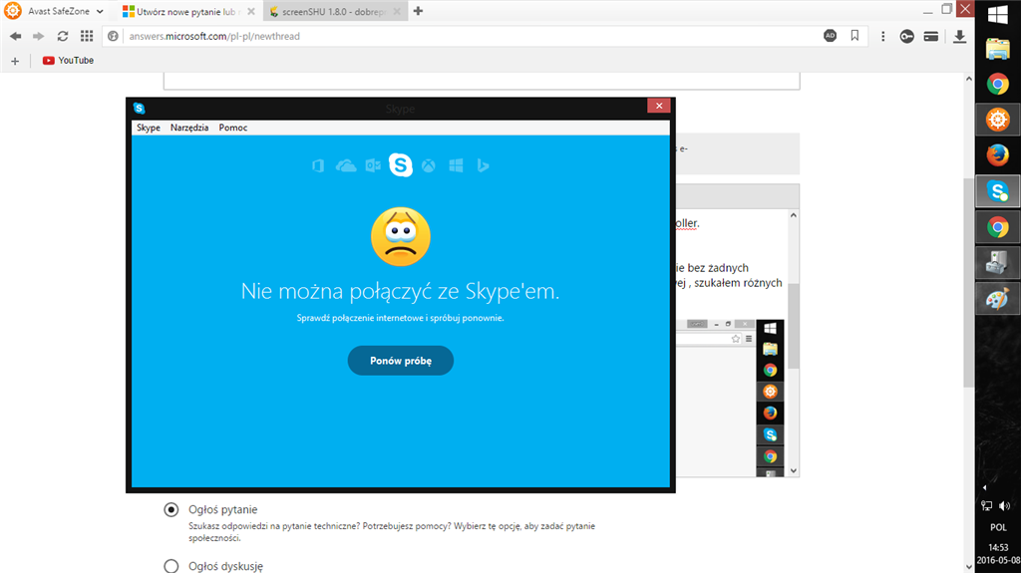Open the downloads arrow icon
Image resolution: width=1021 pixels, height=573 pixels.
[x=960, y=37]
